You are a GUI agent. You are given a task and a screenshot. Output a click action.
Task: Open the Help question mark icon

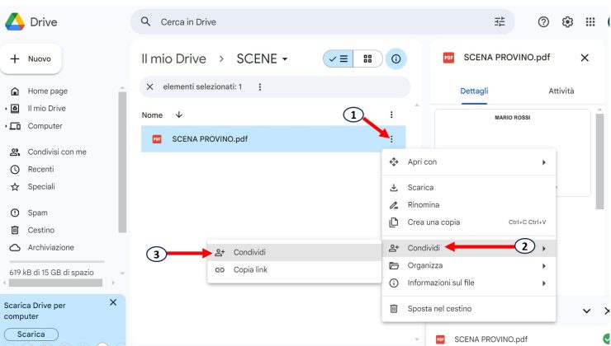(543, 22)
